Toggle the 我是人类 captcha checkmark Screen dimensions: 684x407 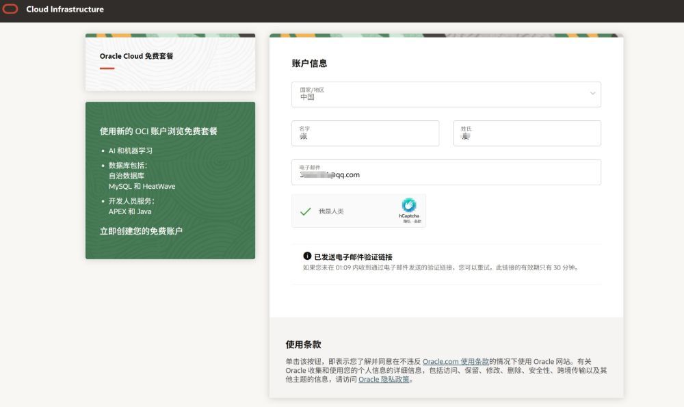click(305, 211)
